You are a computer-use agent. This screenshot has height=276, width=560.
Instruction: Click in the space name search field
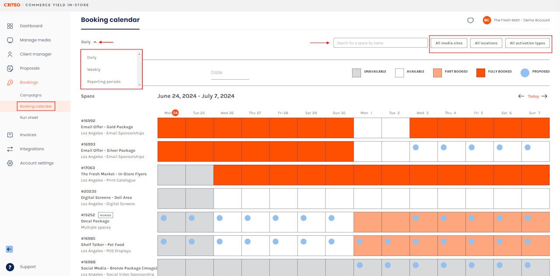pos(381,43)
